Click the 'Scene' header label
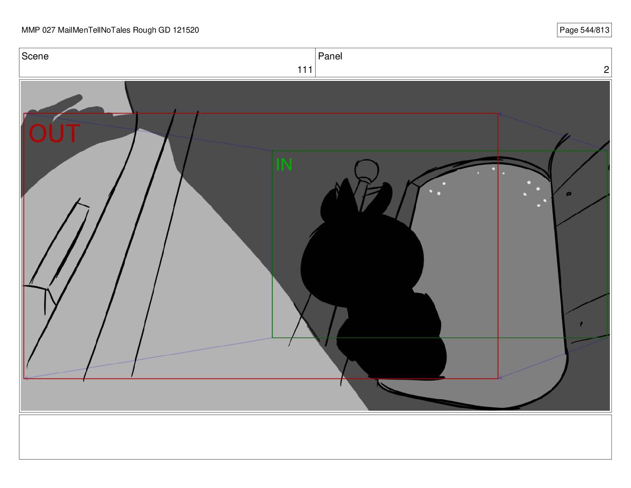 pyautogui.click(x=35, y=56)
